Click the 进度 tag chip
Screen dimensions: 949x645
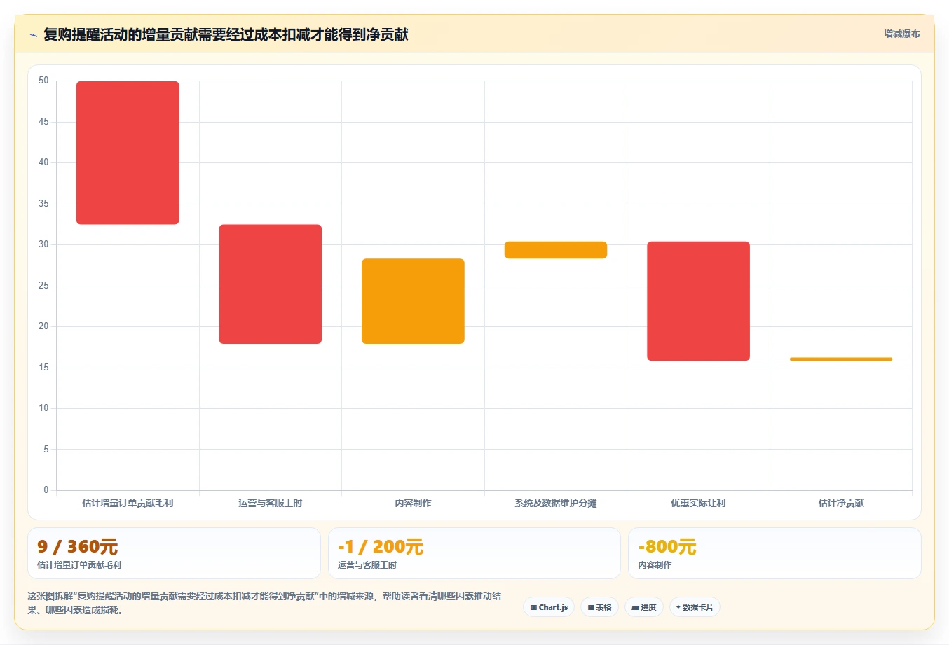[644, 607]
